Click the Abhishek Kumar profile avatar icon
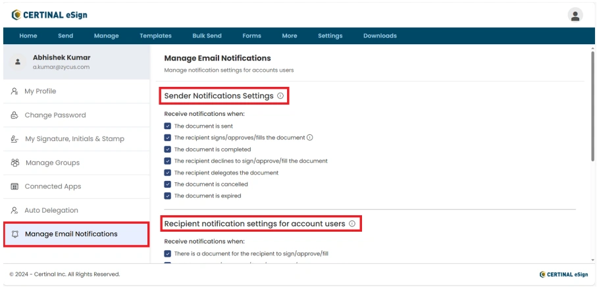The image size is (597, 287). pos(18,62)
